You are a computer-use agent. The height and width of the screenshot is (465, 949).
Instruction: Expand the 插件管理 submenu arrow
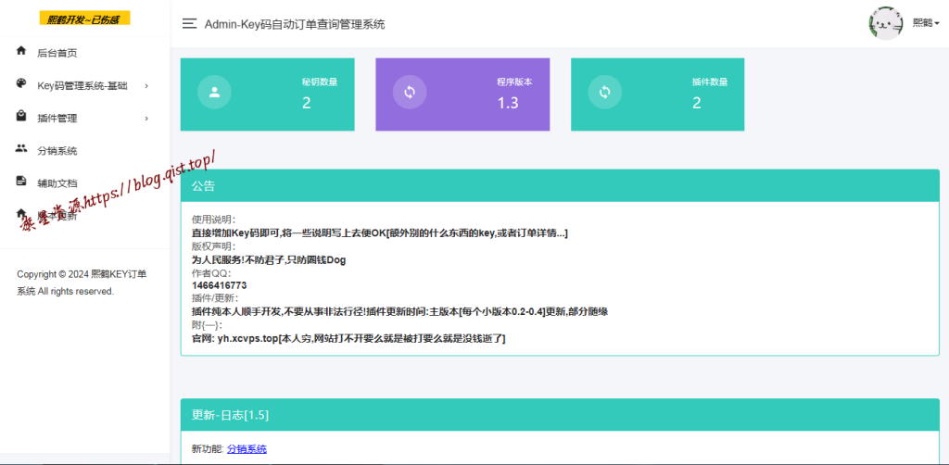[x=146, y=118]
